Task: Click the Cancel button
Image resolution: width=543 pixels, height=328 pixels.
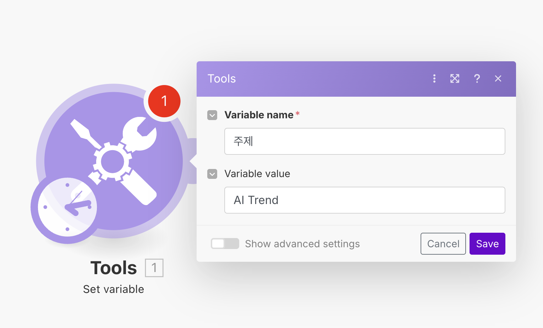Action: point(443,244)
